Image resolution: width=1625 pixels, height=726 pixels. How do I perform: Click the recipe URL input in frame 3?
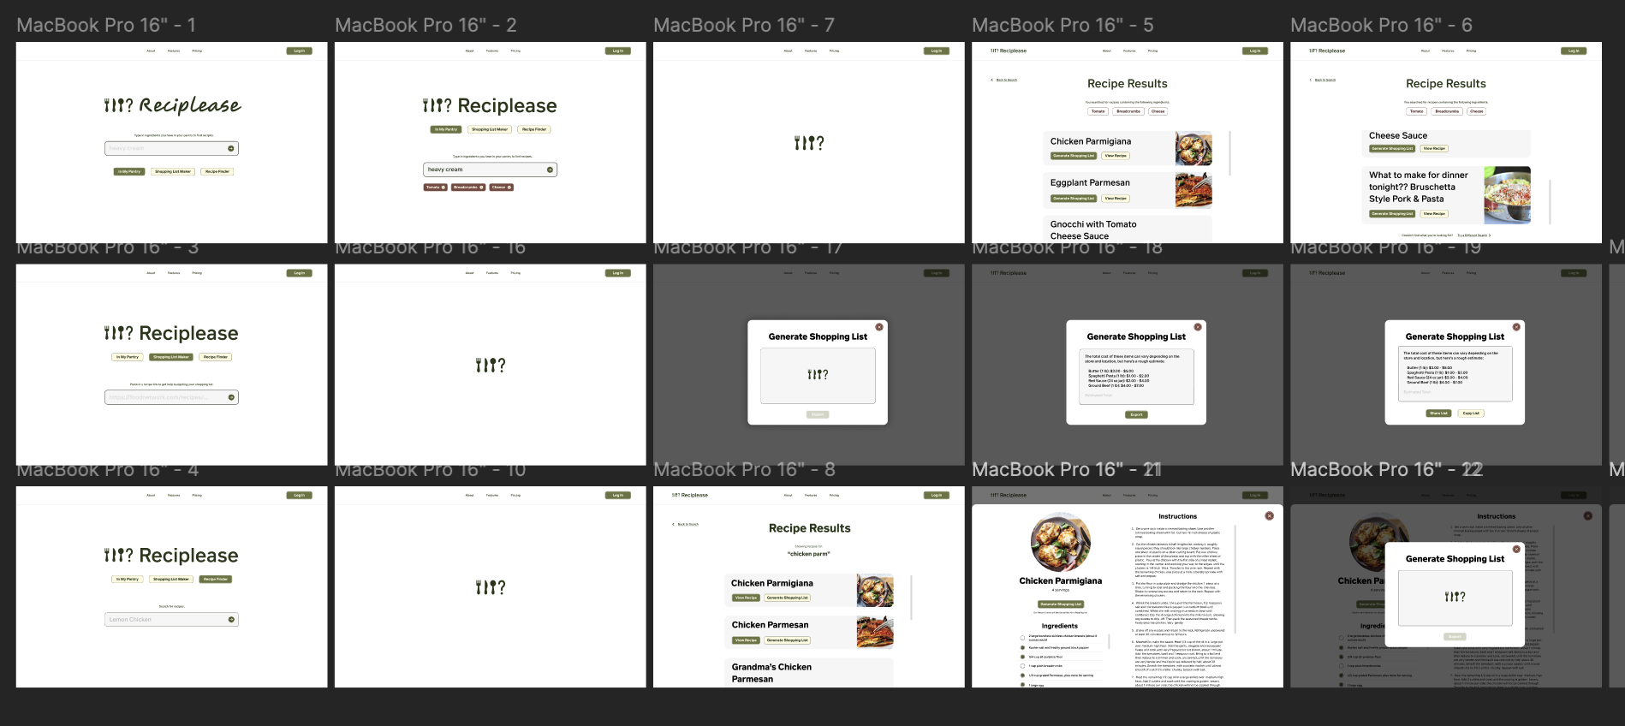(171, 397)
